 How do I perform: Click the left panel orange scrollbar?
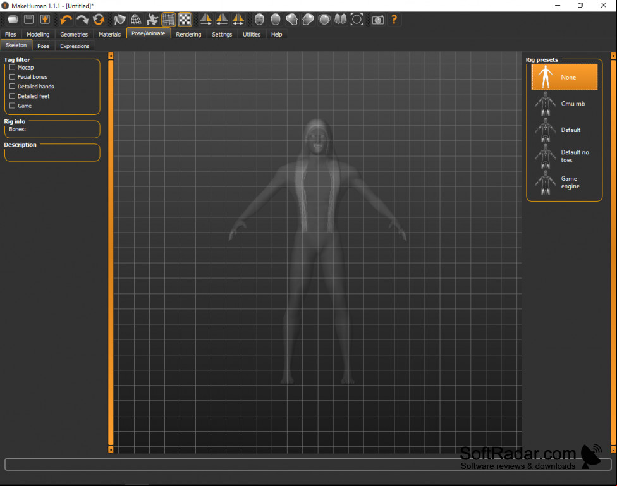(x=111, y=252)
